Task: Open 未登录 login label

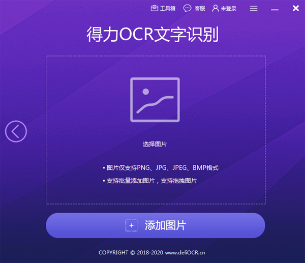Action: tap(229, 8)
